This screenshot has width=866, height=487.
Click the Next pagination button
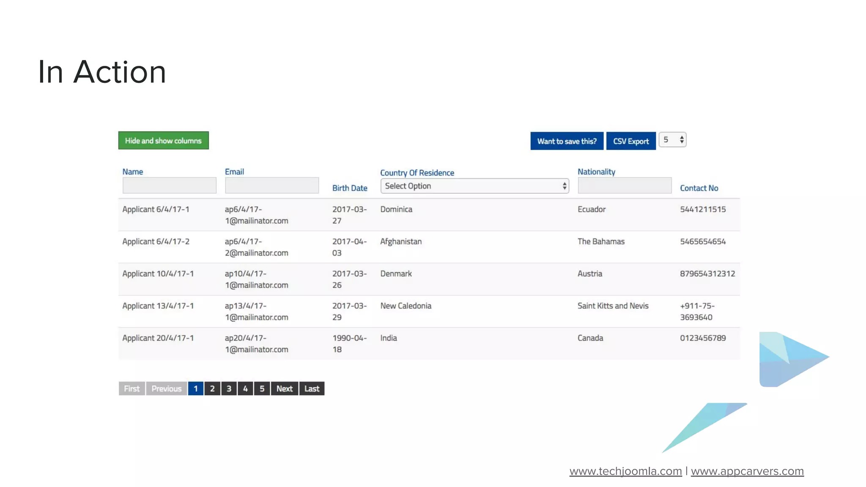click(284, 389)
